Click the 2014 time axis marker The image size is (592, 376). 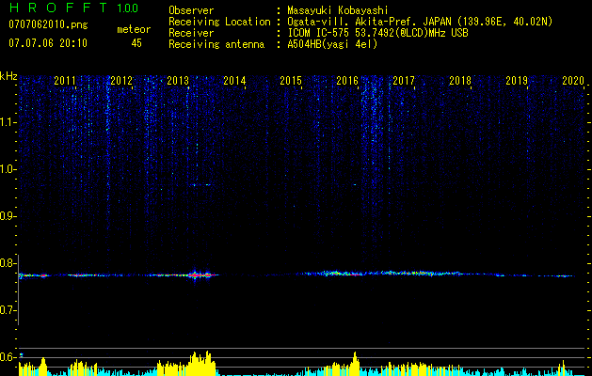pyautogui.click(x=234, y=80)
